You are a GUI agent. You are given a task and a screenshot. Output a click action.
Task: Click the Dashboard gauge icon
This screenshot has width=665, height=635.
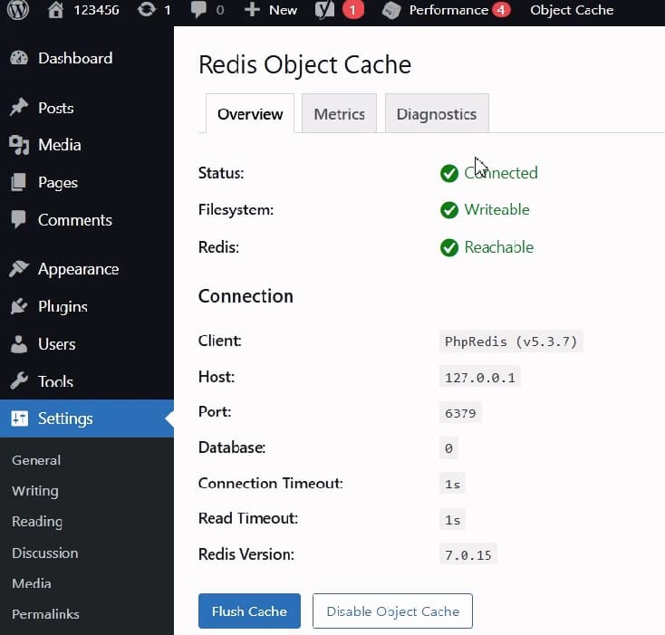tap(19, 58)
